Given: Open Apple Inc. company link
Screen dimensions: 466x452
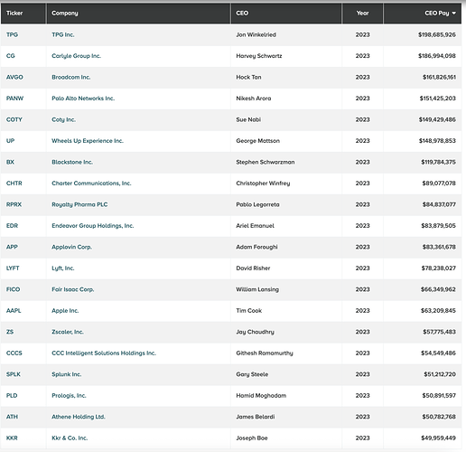Looking at the screenshot, I should click(65, 311).
